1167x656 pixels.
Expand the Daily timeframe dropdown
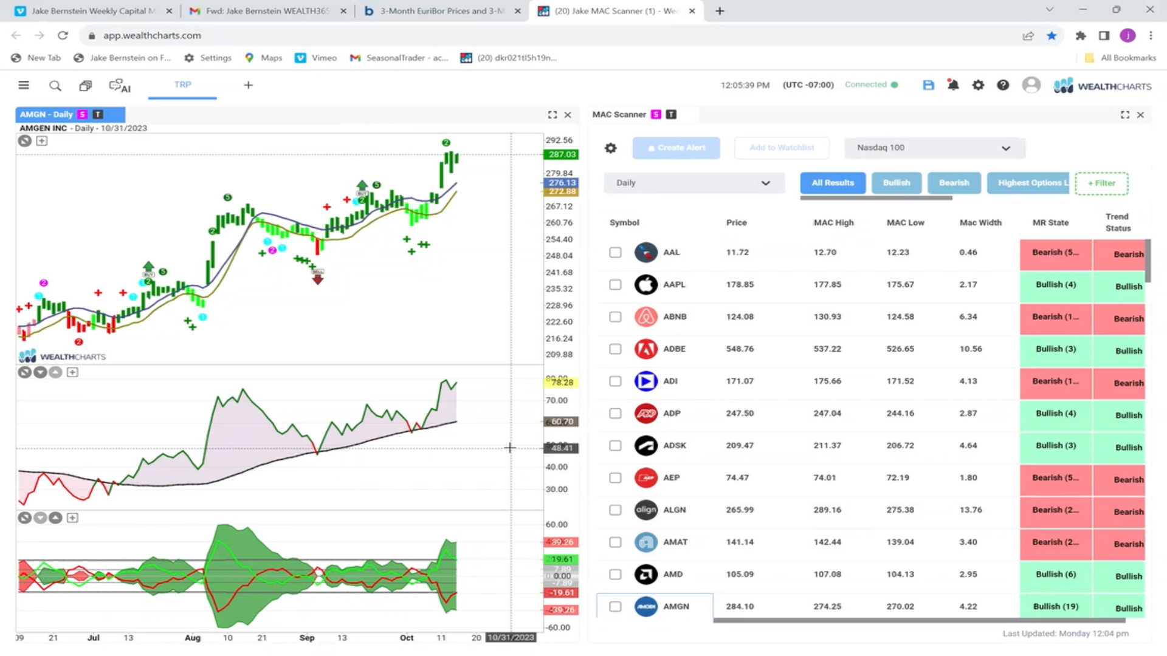coord(694,183)
